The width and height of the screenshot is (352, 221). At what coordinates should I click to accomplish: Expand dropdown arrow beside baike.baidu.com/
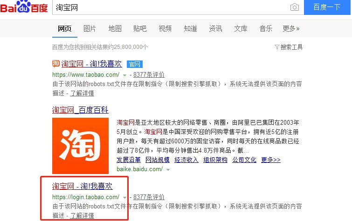tap(168, 170)
